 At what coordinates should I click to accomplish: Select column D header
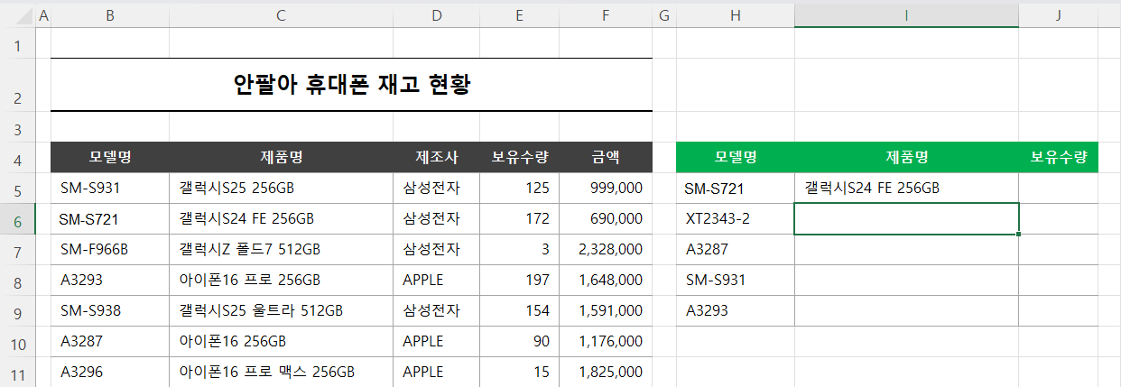(x=436, y=15)
